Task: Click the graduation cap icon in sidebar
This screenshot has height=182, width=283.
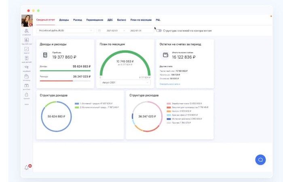Action: [x=27, y=67]
